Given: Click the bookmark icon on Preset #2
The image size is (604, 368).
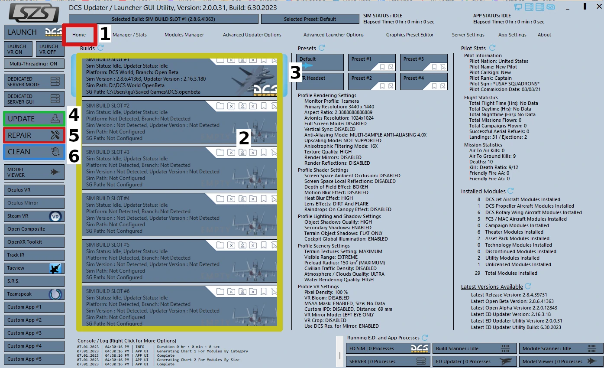Looking at the screenshot, I should click(x=382, y=86).
